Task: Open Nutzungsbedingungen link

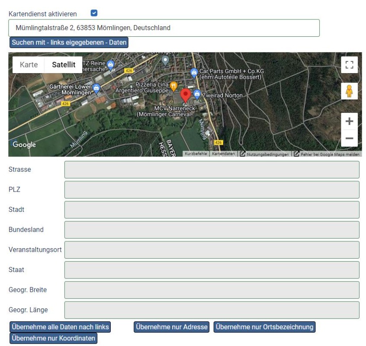Action: pyautogui.click(x=264, y=154)
